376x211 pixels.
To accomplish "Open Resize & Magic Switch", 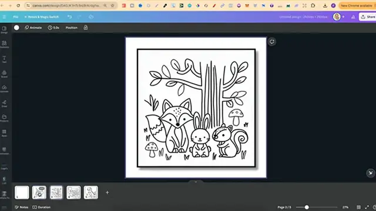I will [x=42, y=17].
